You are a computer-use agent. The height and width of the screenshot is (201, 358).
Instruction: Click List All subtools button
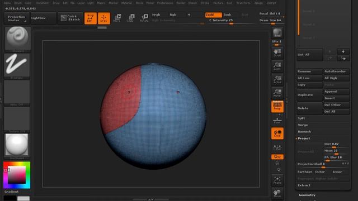click(309, 55)
